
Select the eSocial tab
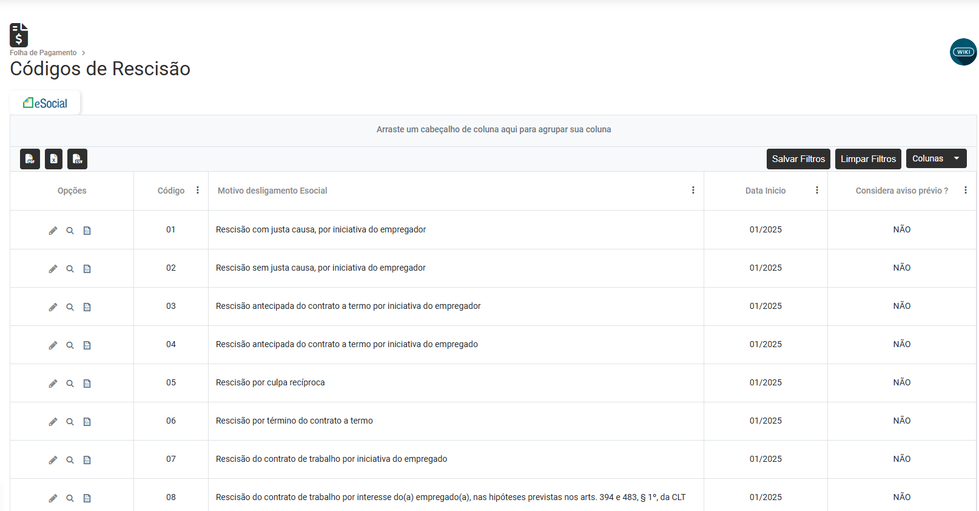point(45,103)
